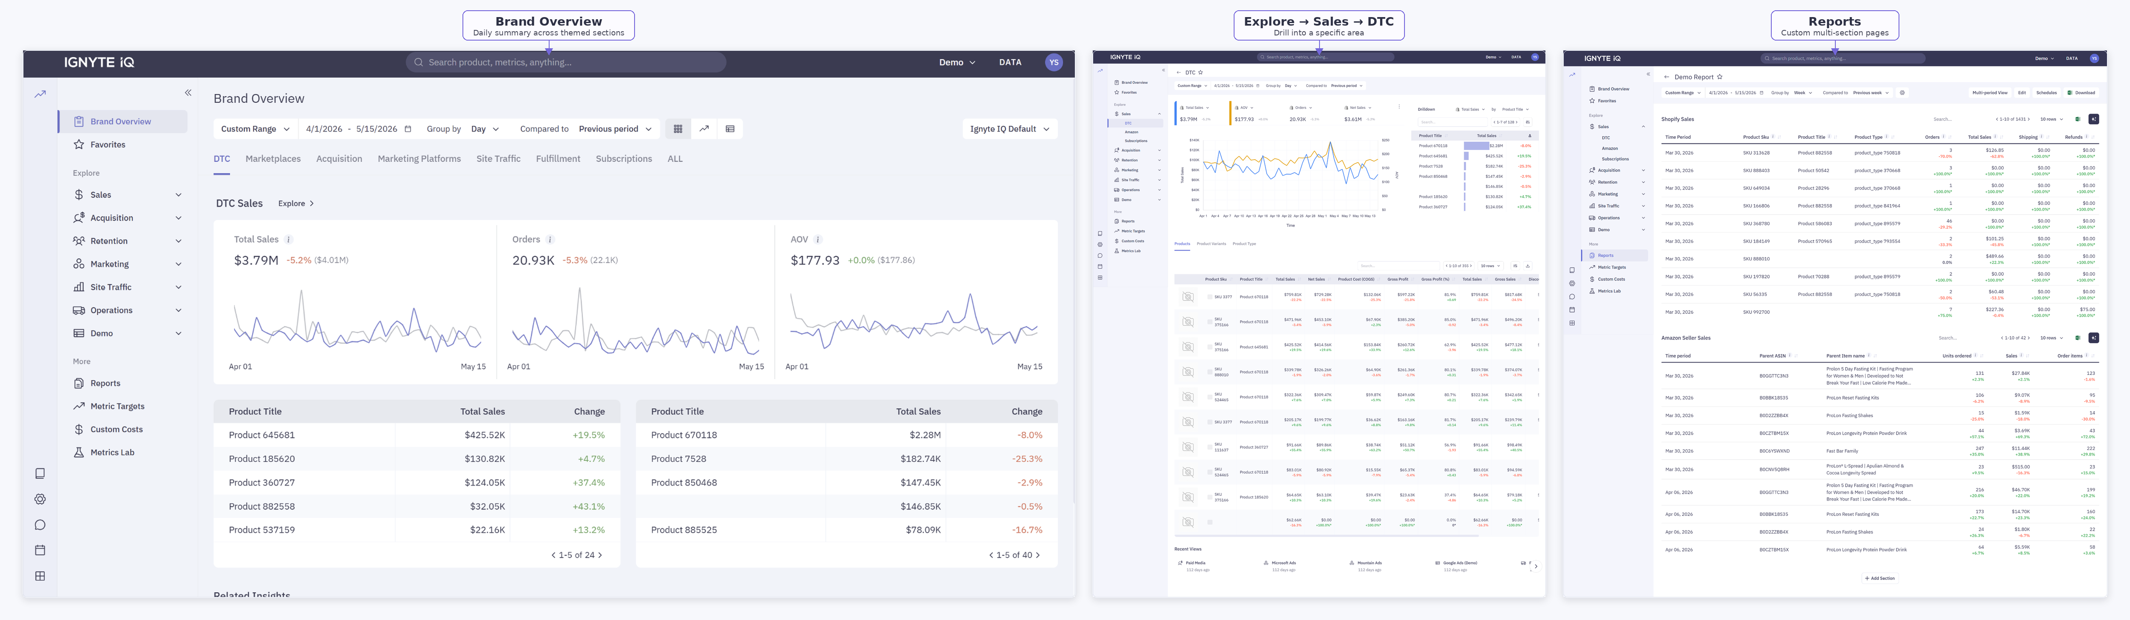
Task: Click info icon beside Orders card title
Action: click(x=550, y=240)
